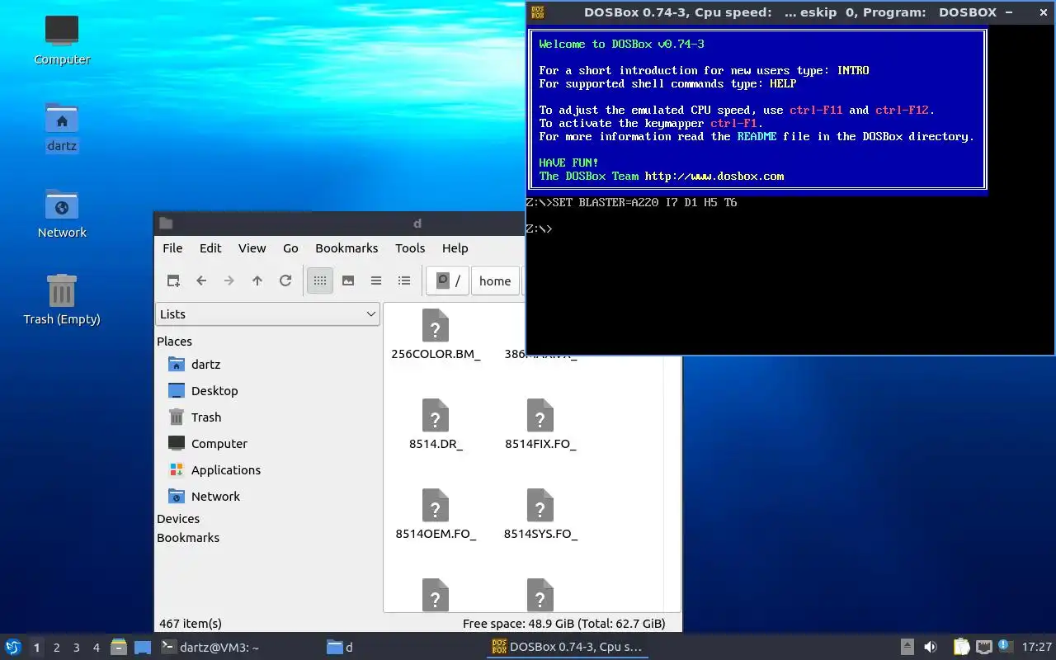This screenshot has width=1056, height=660.
Task: Launch file manager from taskbar quick launch
Action: [119, 647]
